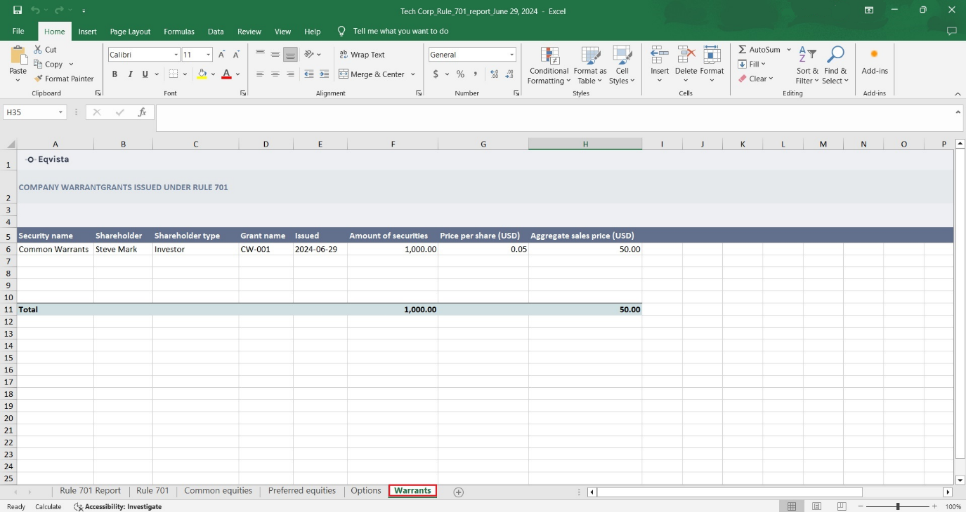Open the Add-ins button
This screenshot has width=966, height=512.
click(875, 62)
